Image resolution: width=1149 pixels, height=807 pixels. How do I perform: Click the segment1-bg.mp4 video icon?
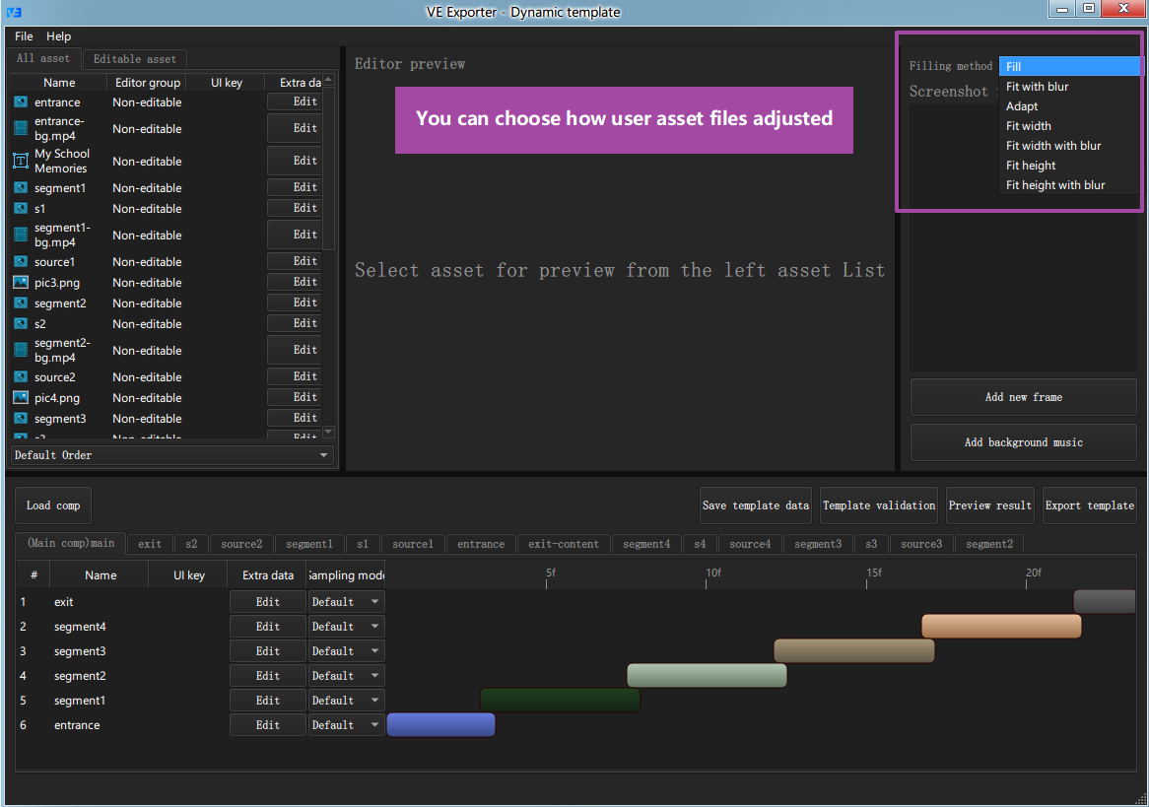click(x=21, y=235)
